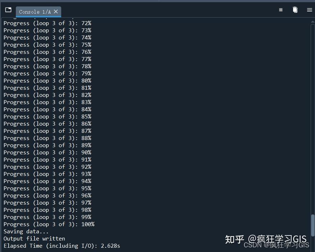This screenshot has width=315, height=252.
Task: Click the remove all variables trash icon
Action: point(295,10)
